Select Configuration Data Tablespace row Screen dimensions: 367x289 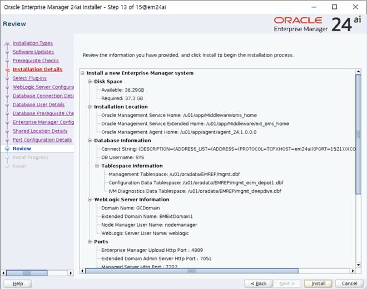click(196, 182)
